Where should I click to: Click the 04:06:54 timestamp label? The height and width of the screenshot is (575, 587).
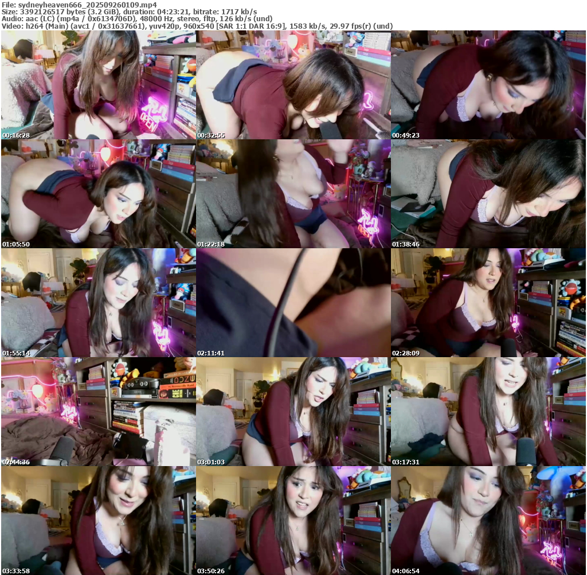pos(406,571)
